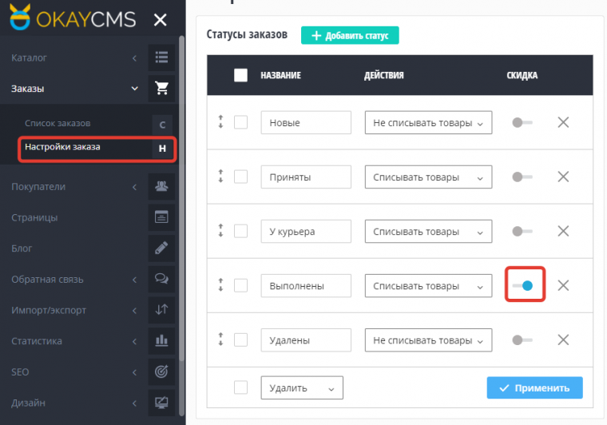Close sidebar menu with X near logo

[x=161, y=21]
